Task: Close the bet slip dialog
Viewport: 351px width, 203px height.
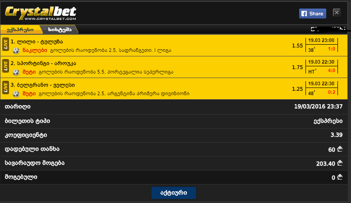Action: [337, 13]
